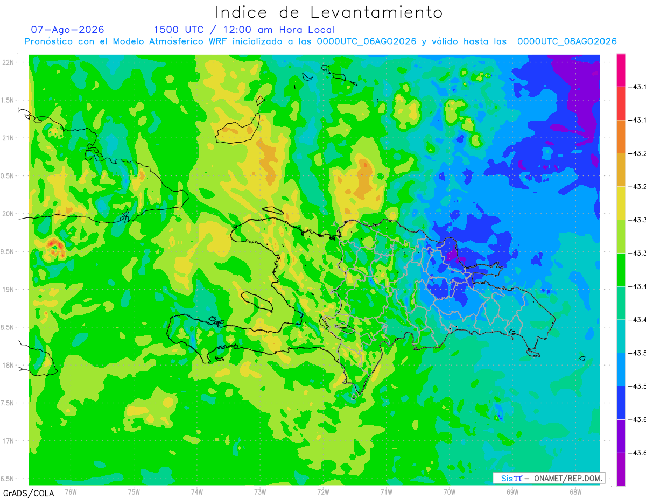Click the turquoise cyan legend swatch
The height and width of the screenshot is (499, 646).
(x=621, y=336)
